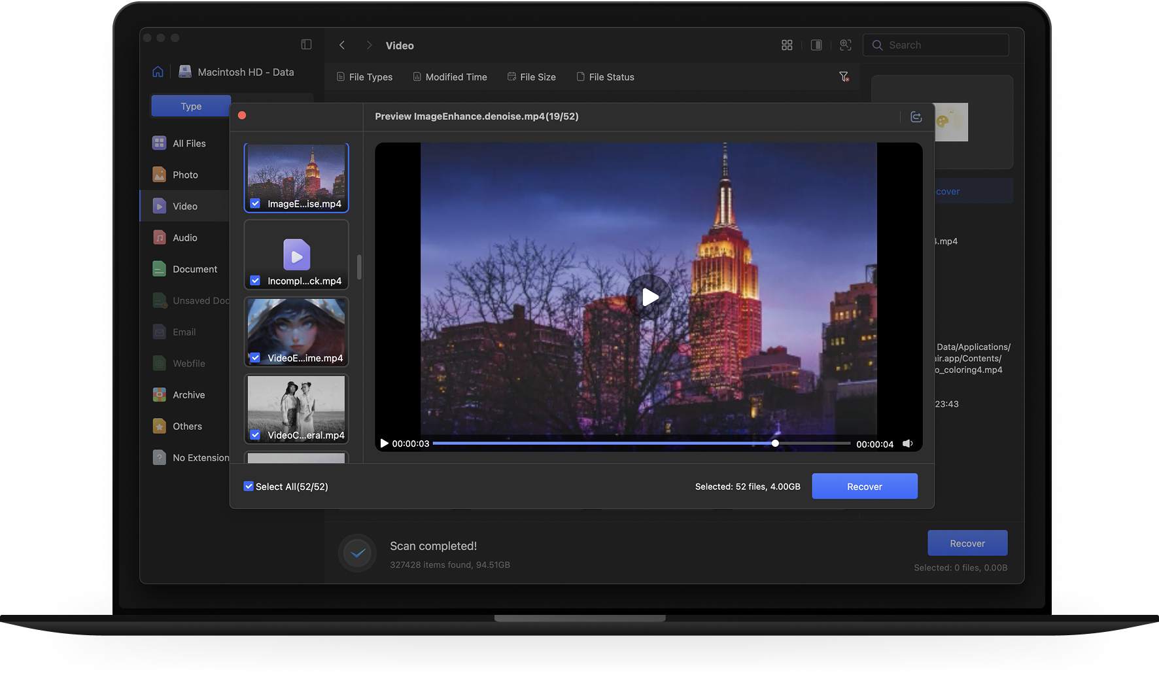Switch to grid view icon
This screenshot has height=679, width=1159.
(x=787, y=45)
